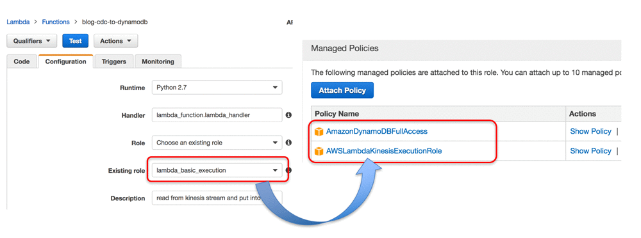Open the Monitoring tab
The width and height of the screenshot is (641, 238).
coord(158,61)
